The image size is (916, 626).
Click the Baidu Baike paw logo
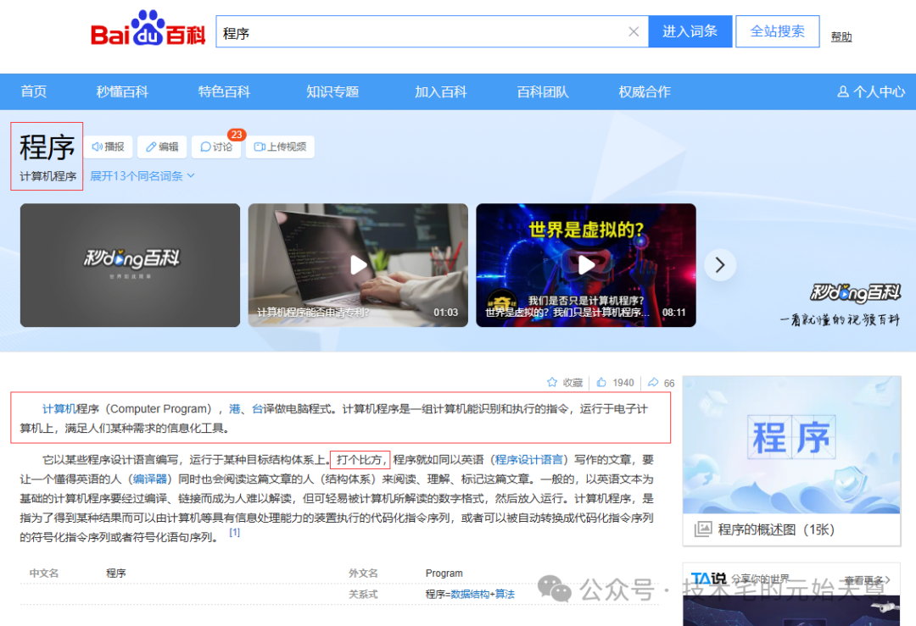(146, 27)
